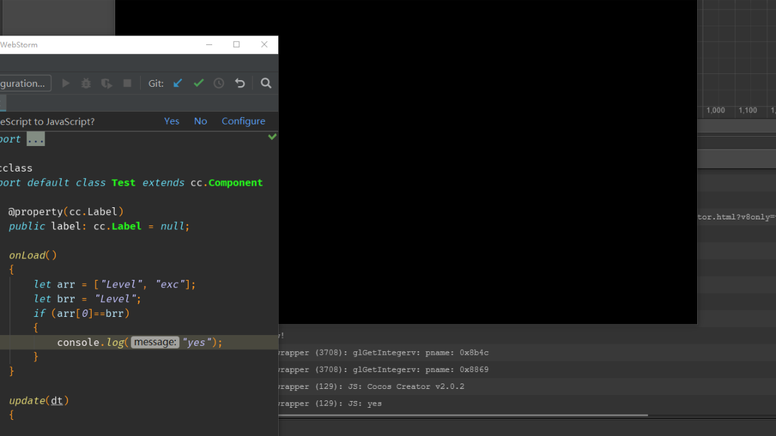
Task: Click the Run with Coverage icon
Action: 106,83
